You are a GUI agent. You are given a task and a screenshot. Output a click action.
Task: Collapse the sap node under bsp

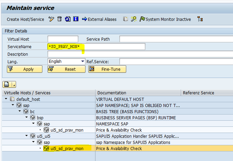pyautogui.click(x=33, y=123)
